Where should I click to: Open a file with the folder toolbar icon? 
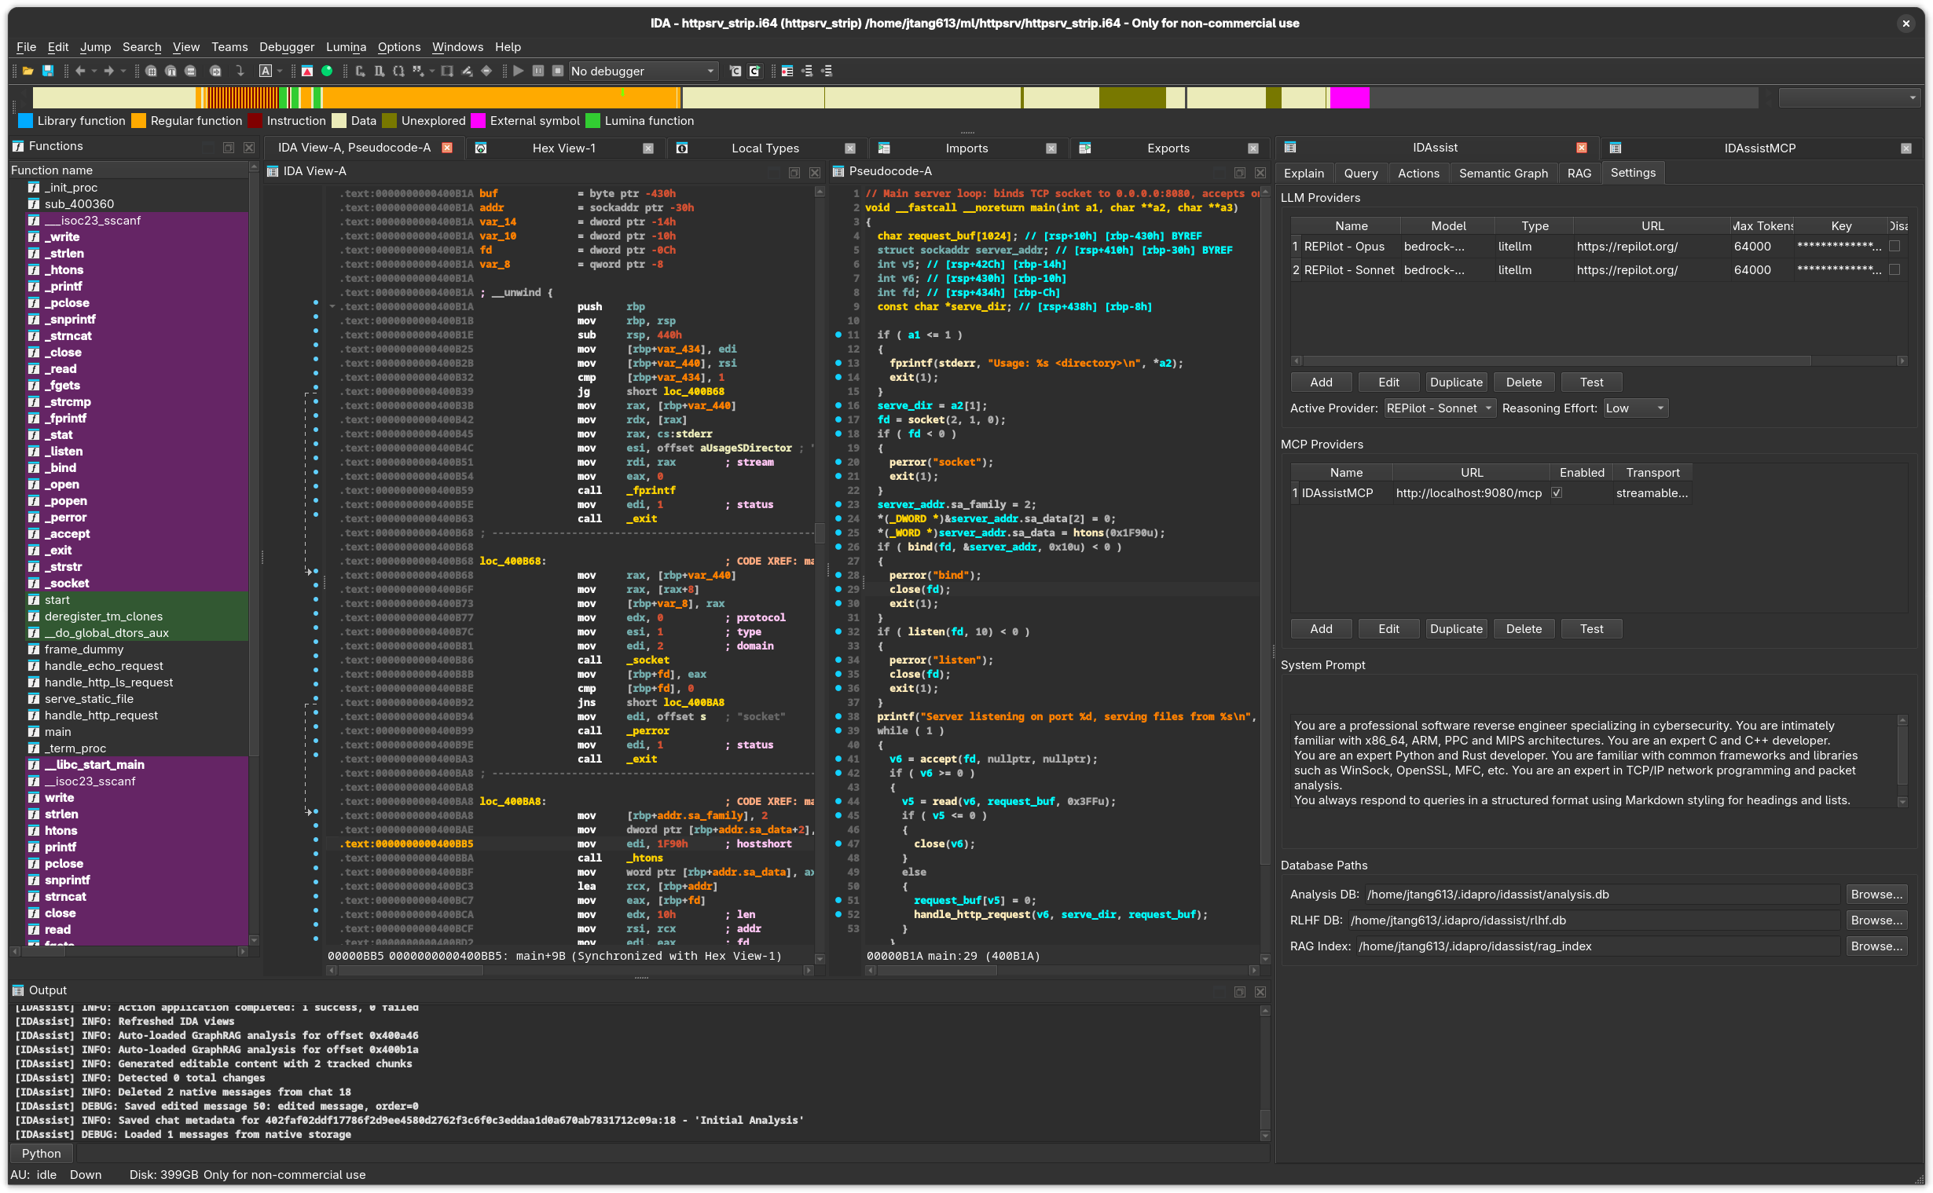click(x=28, y=71)
